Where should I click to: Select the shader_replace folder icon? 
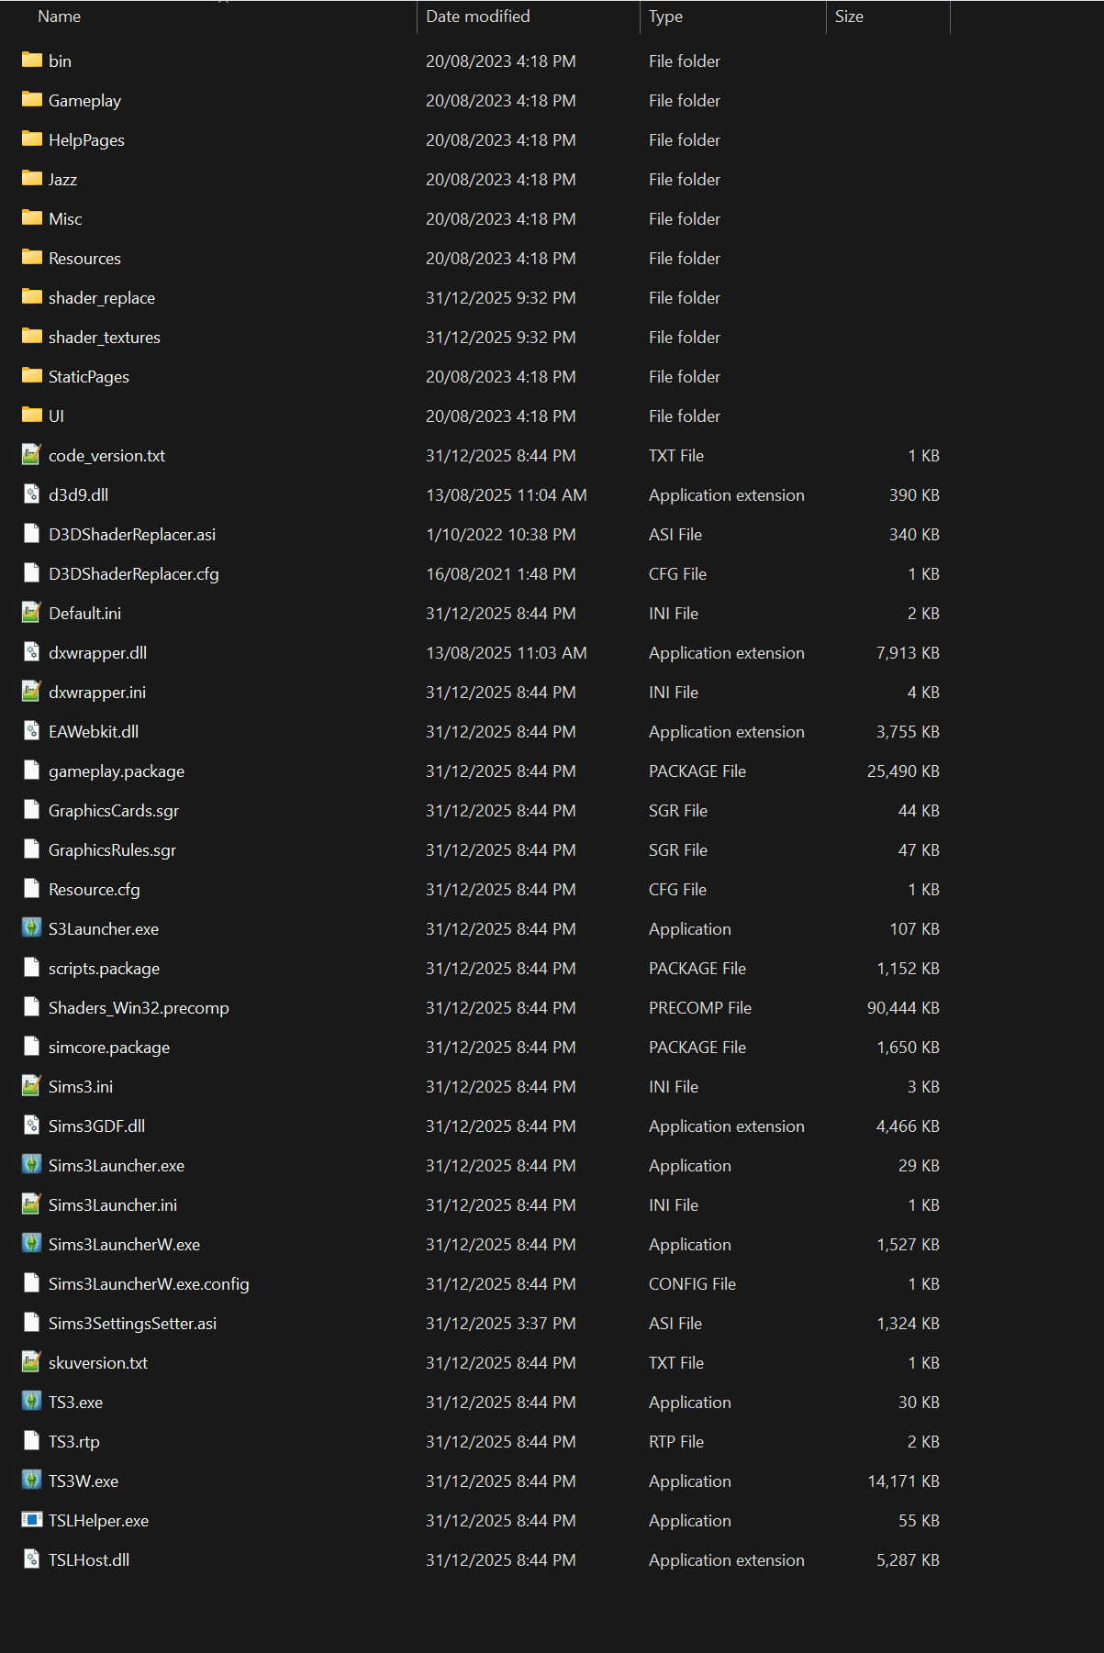coord(32,297)
